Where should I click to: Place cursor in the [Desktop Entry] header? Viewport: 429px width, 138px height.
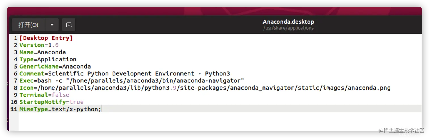click(46, 38)
